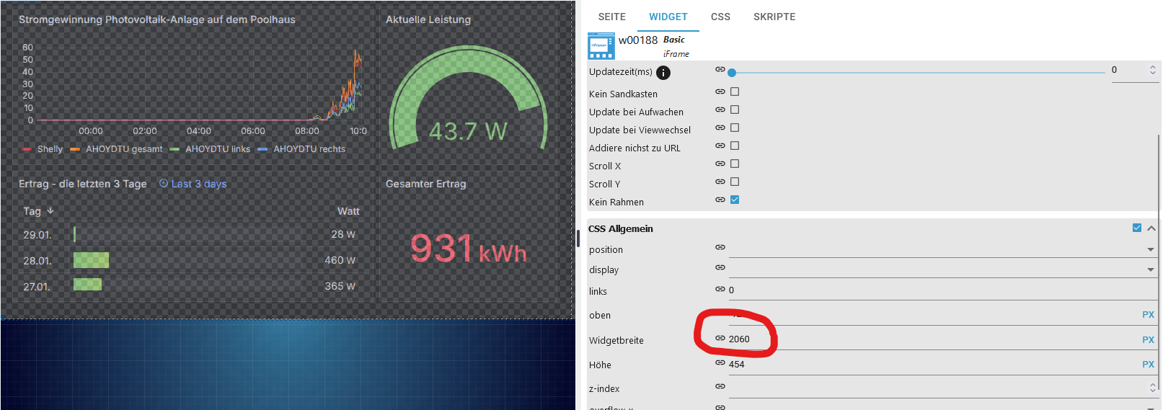The width and height of the screenshot is (1163, 410).
Task: Enable the Update bei Viewwechsel checkbox
Action: (735, 128)
